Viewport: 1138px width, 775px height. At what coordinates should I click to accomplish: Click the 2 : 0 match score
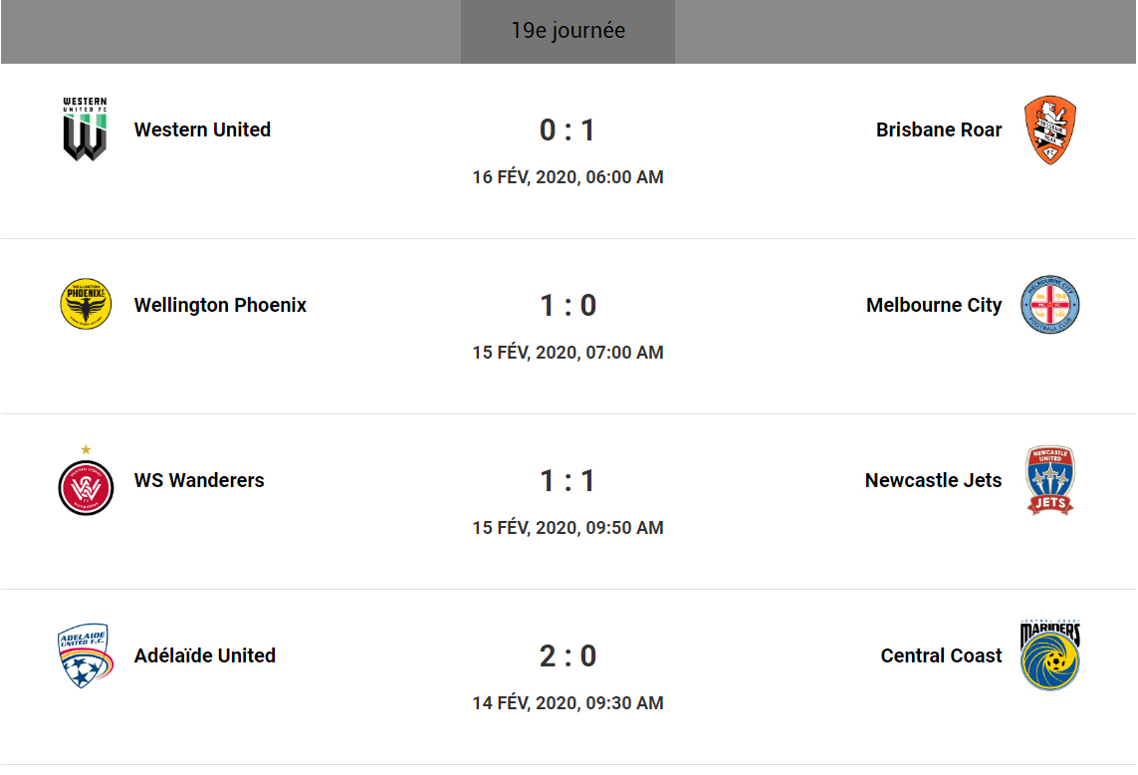pyautogui.click(x=568, y=656)
